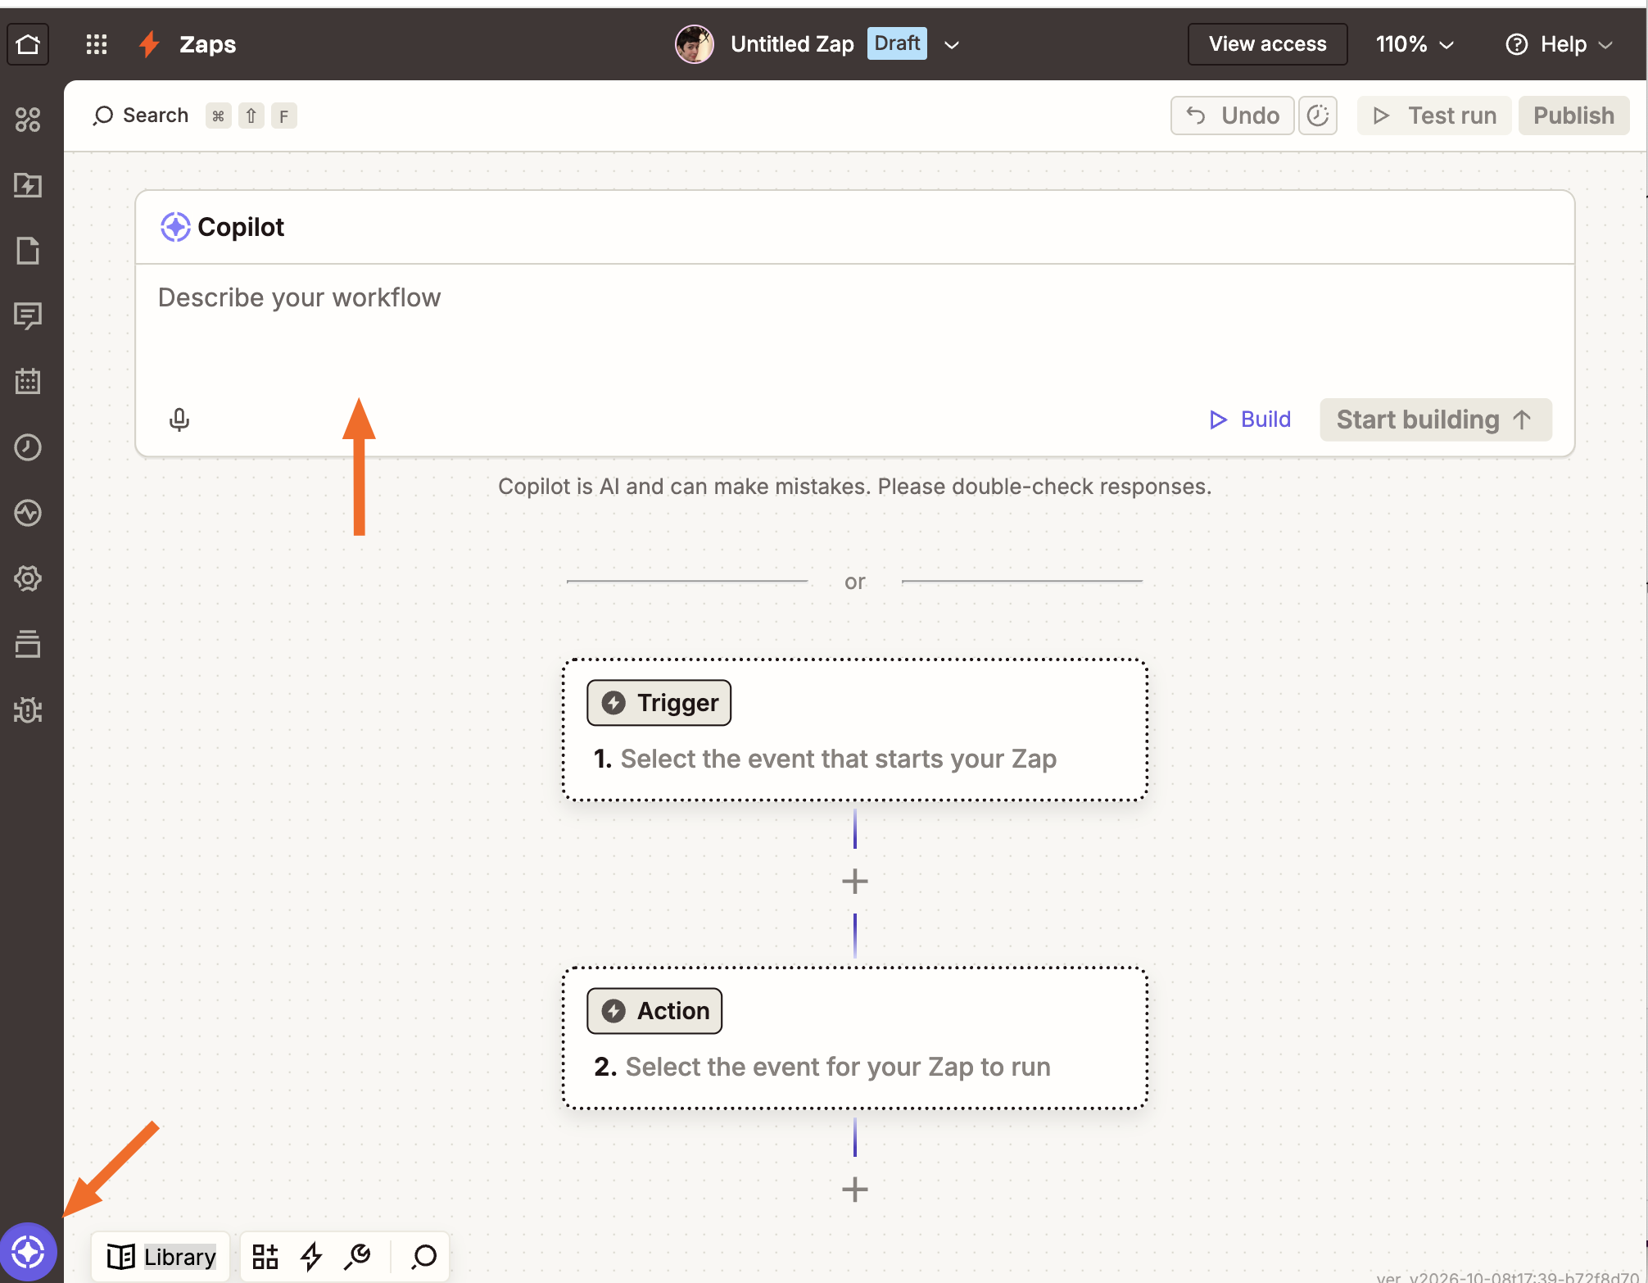The height and width of the screenshot is (1283, 1648).
Task: Open the Help dropdown menu
Action: [x=1559, y=44]
